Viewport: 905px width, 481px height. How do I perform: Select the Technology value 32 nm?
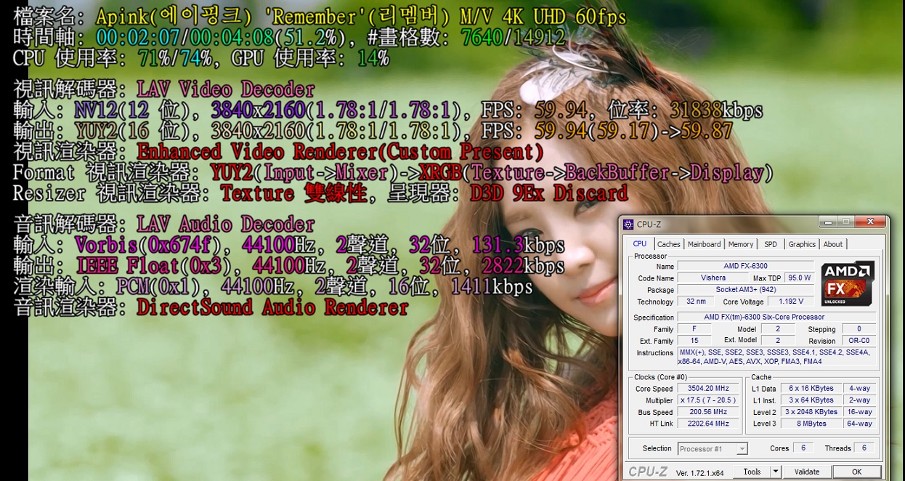point(696,301)
